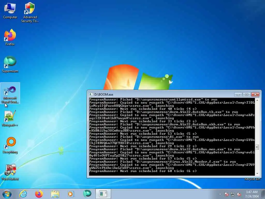Screen dimensions: 265x199
Task: Open the clock showing 1:47 AM
Action: [252, 194]
